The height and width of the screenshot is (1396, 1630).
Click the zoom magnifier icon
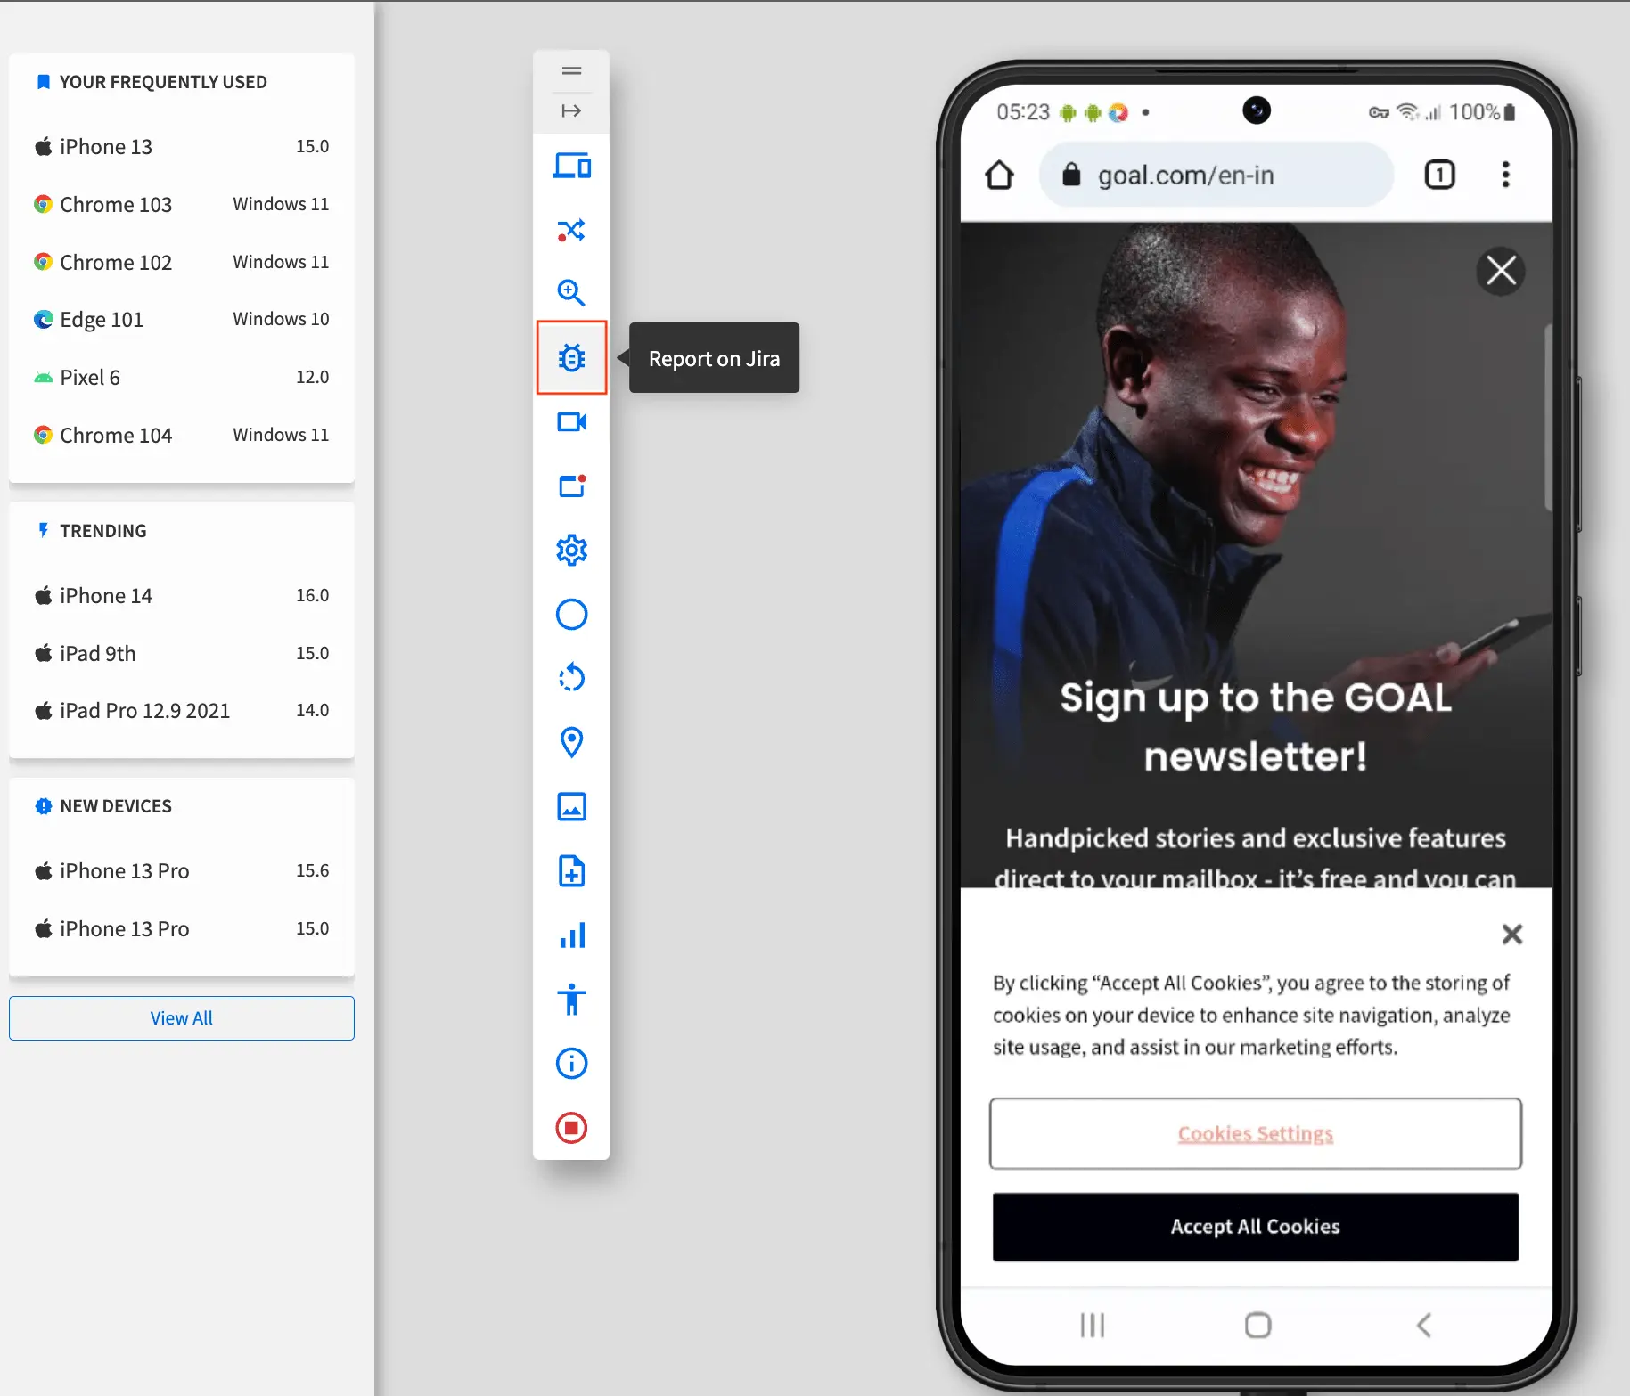[571, 293]
